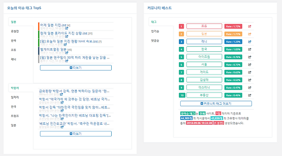Screen dimensions: 282x156
Task: Click the Rate : 1.72% badge
Action: (x=233, y=26)
